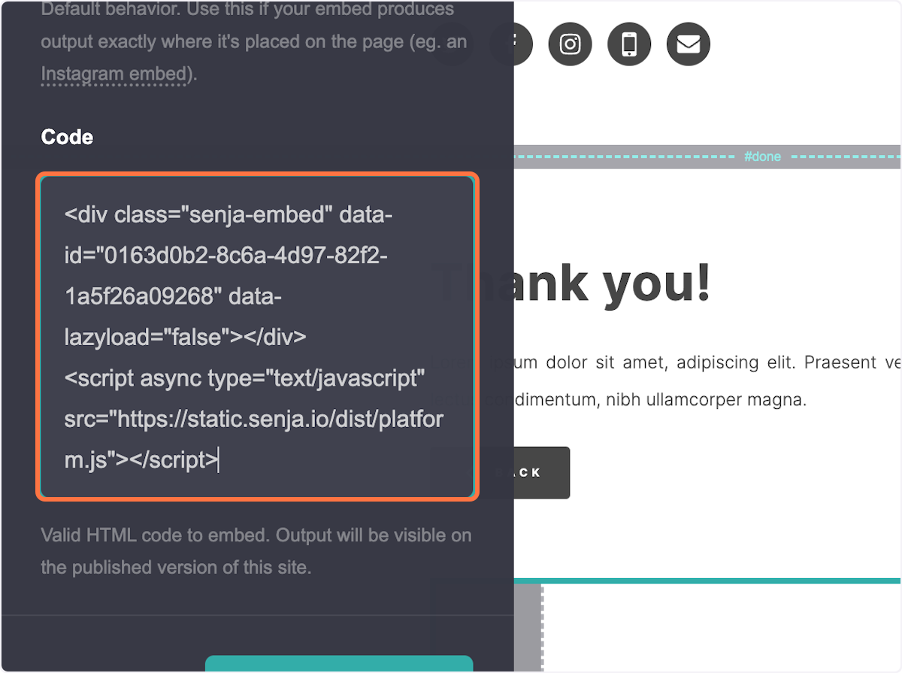
Task: Place cursor after the script closing tag
Action: (x=219, y=459)
